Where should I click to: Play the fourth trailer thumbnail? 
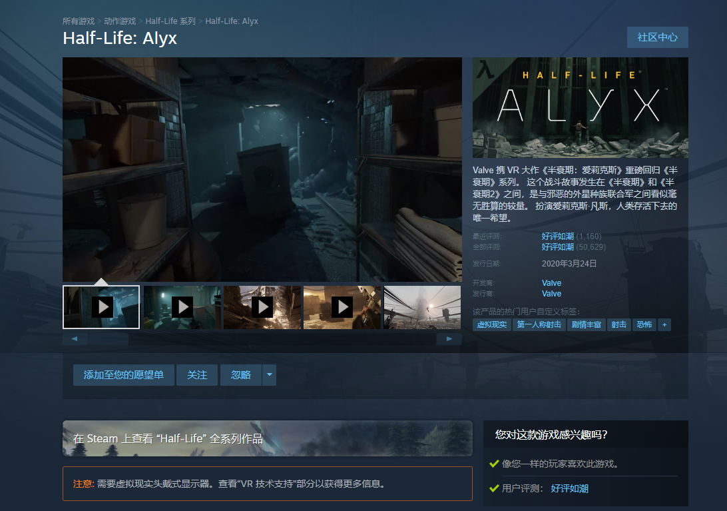(342, 307)
